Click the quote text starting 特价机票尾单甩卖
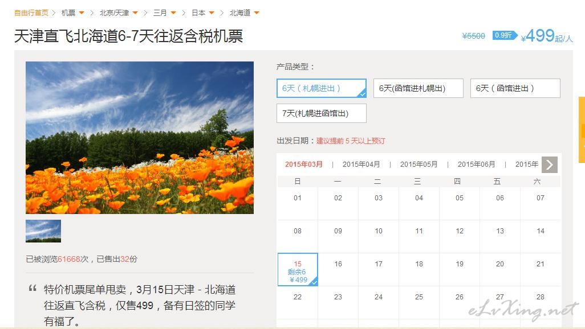 (140, 305)
